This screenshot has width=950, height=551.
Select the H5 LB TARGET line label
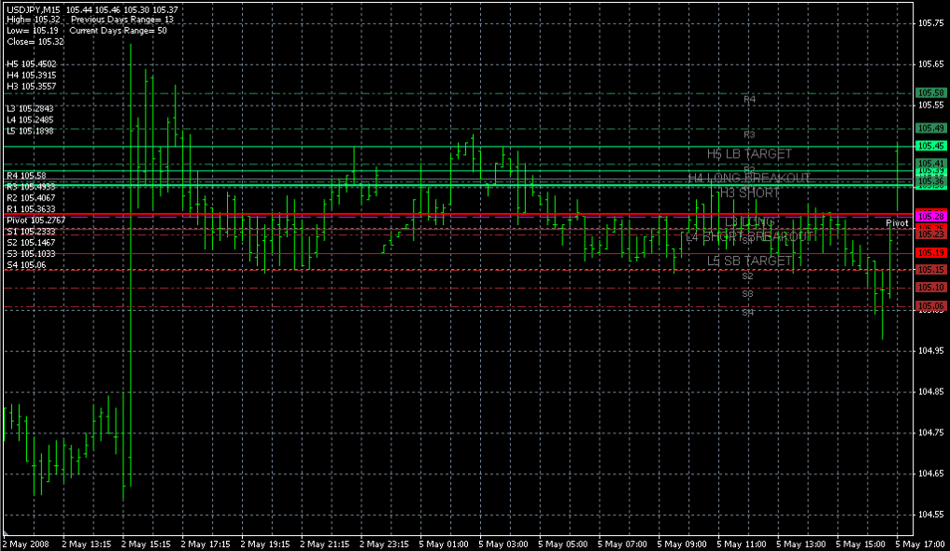[749, 153]
